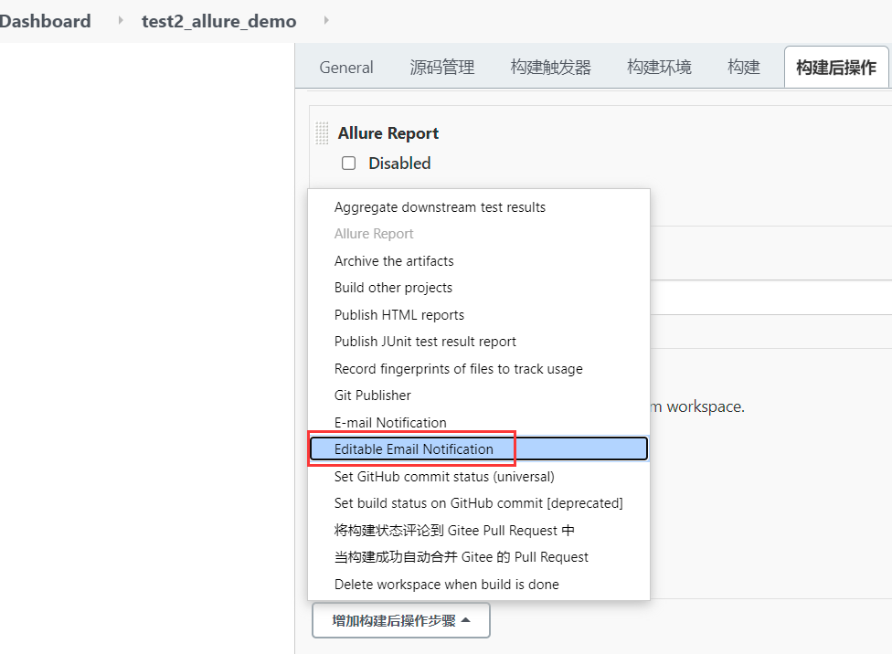The image size is (892, 654).
Task: Click the Allure Report drag handle icon
Action: coord(322,133)
